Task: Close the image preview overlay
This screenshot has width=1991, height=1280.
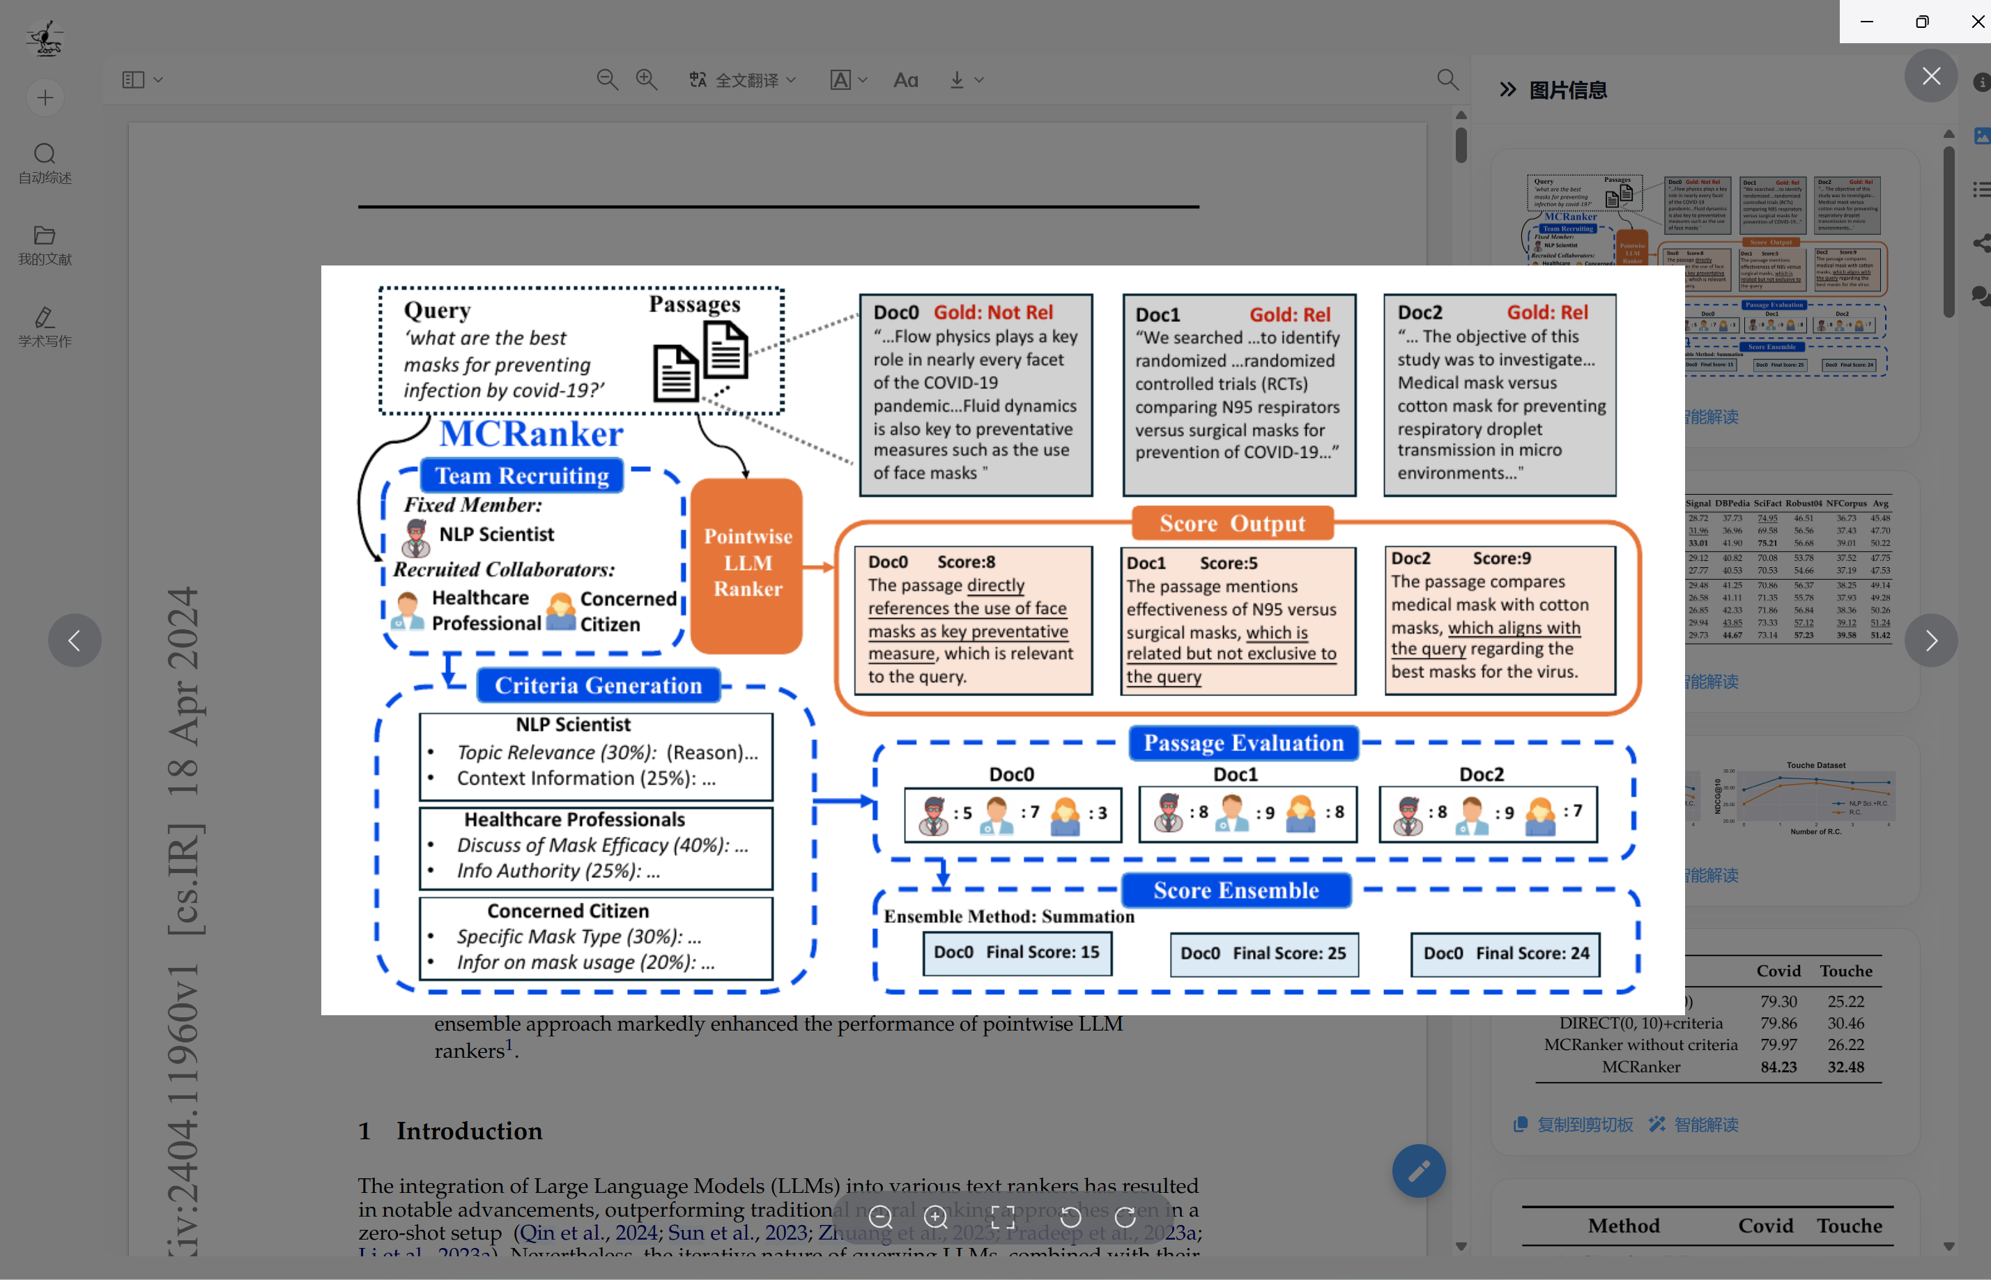Action: coord(1930,77)
